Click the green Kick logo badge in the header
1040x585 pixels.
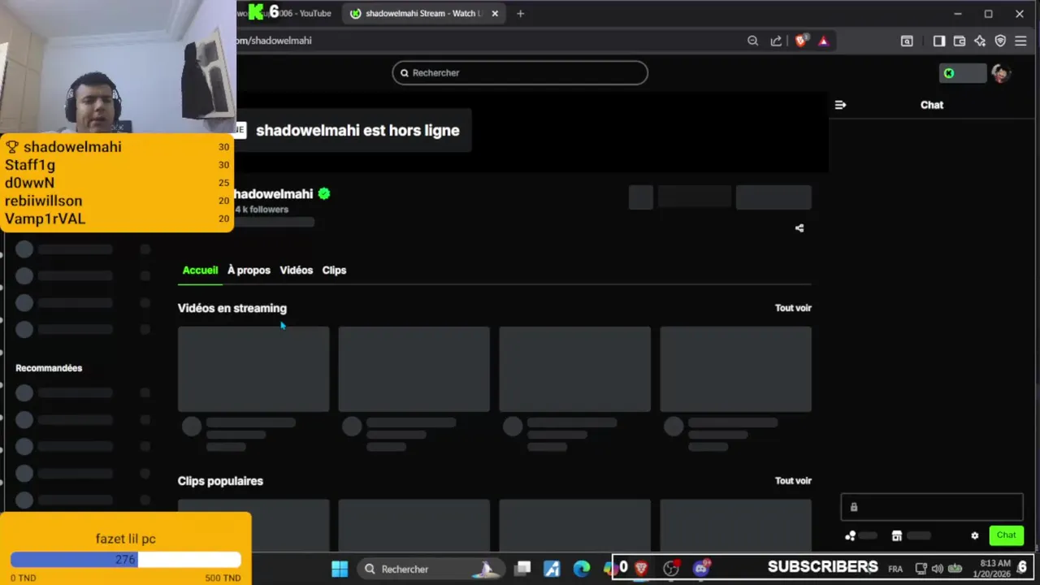[949, 73]
